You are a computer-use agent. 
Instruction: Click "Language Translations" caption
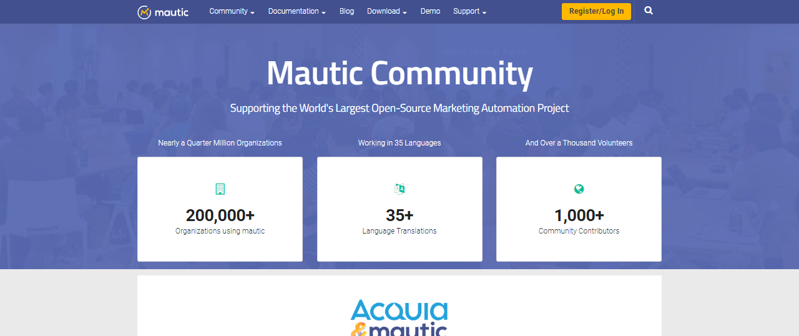pos(399,231)
